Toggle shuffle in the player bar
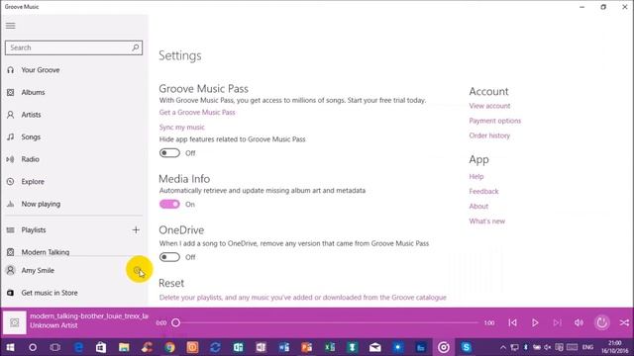This screenshot has width=634, height=356. click(x=624, y=323)
